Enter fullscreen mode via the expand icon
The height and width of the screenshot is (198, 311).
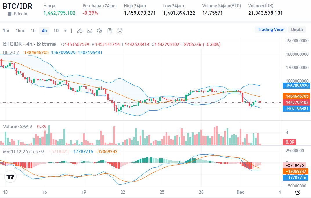[x=120, y=30]
